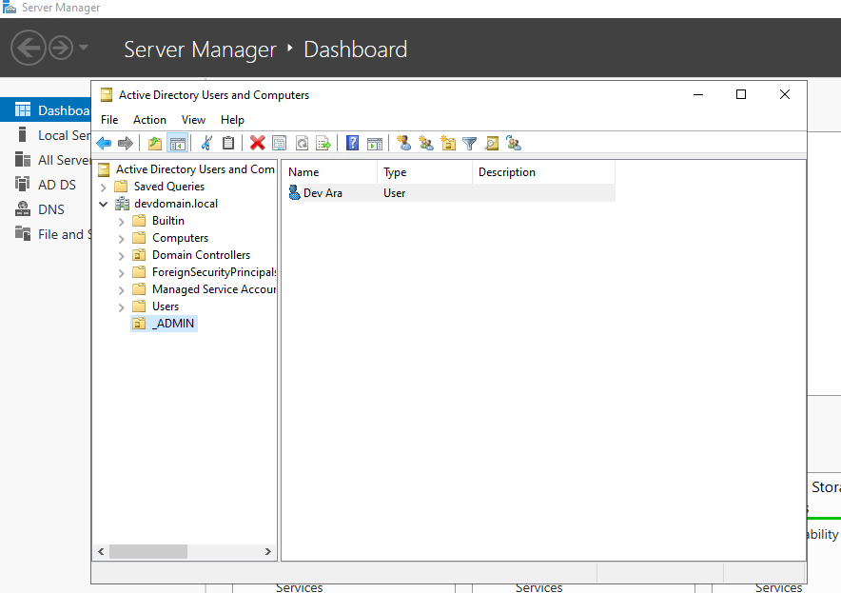Open Dashboard in Server Manager sidebar
This screenshot has height=593, width=841.
click(46, 110)
